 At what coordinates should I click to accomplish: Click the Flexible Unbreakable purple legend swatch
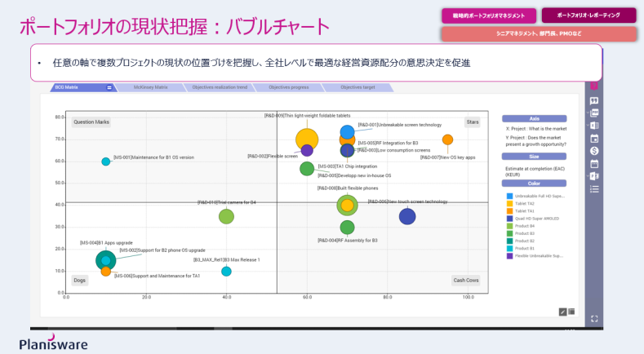[x=509, y=256]
